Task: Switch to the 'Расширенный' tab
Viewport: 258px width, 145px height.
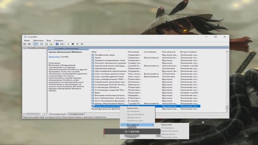Action: click(57, 114)
